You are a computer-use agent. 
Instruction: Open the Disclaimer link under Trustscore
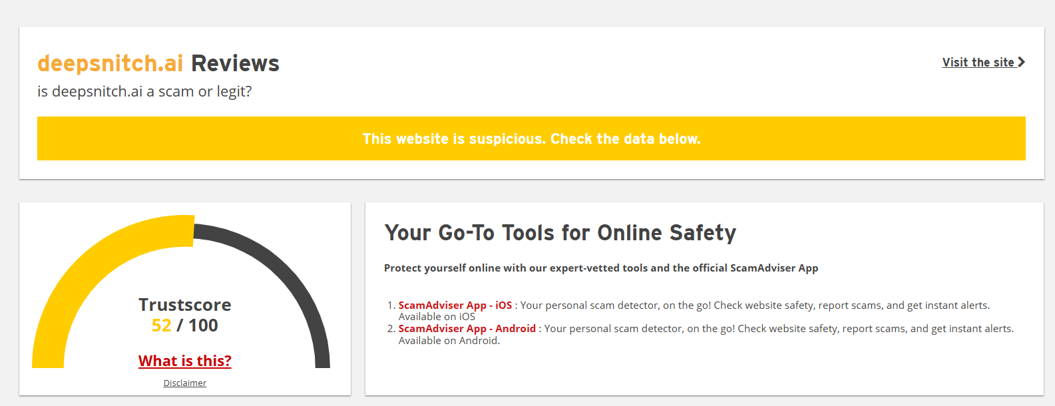pyautogui.click(x=185, y=383)
